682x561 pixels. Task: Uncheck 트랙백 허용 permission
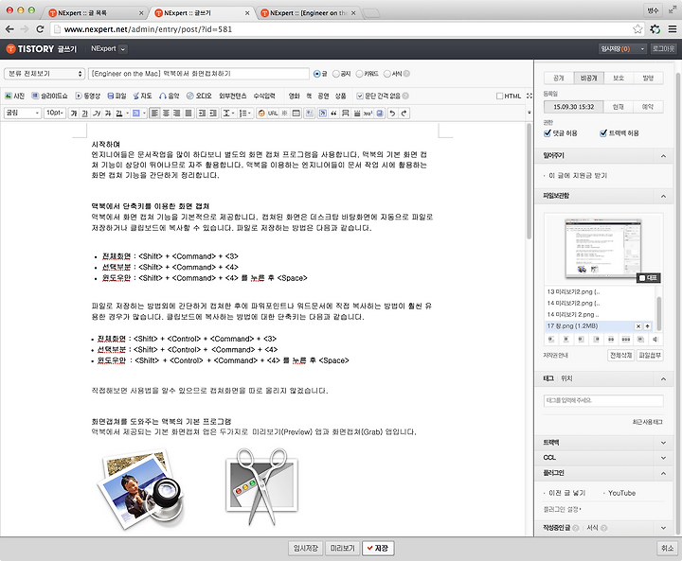pos(603,133)
